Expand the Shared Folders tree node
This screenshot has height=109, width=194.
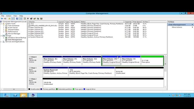click(4, 30)
